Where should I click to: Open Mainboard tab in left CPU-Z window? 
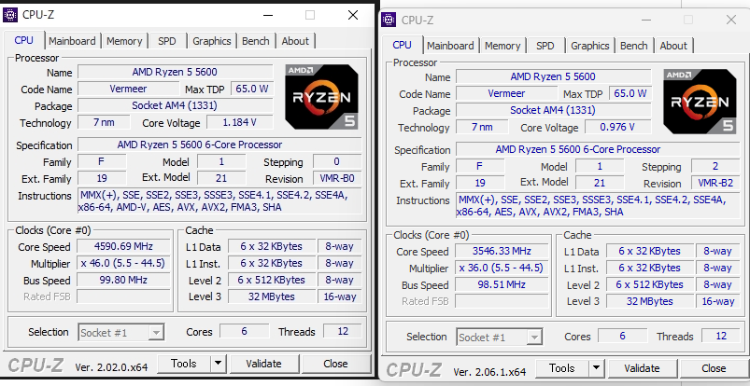(72, 41)
